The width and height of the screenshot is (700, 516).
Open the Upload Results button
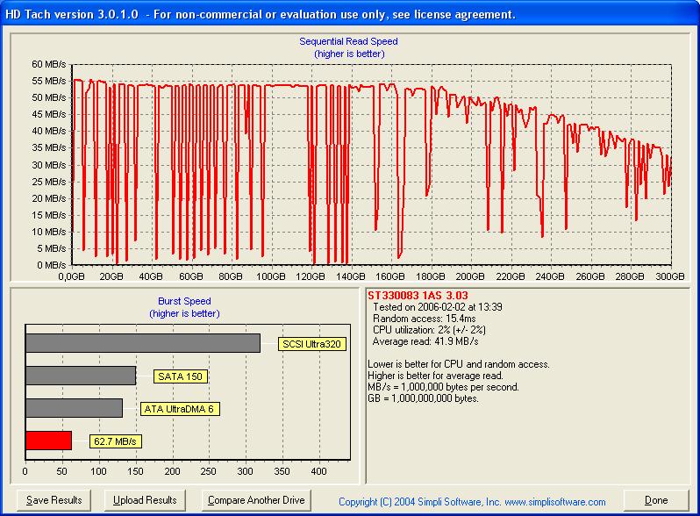[145, 500]
